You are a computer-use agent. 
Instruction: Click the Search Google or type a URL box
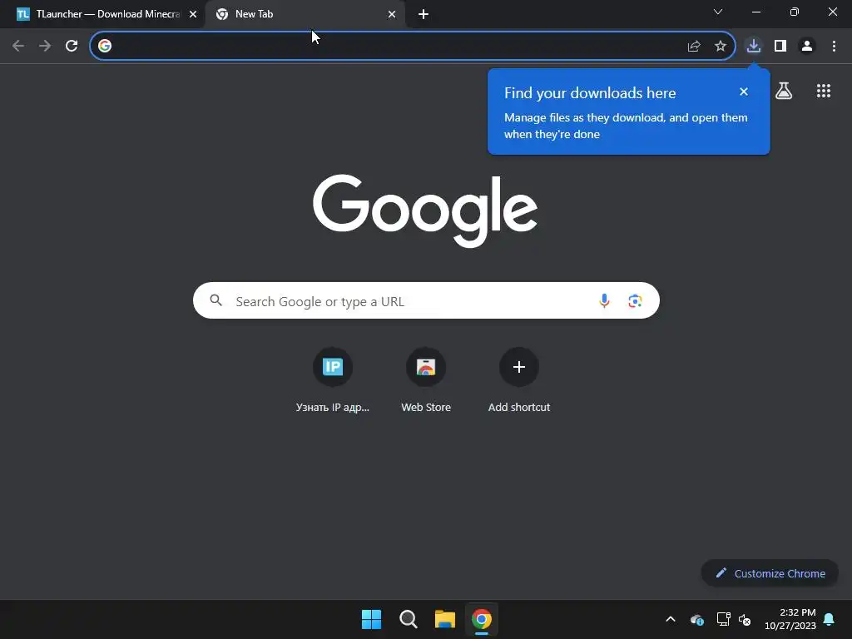(x=426, y=300)
